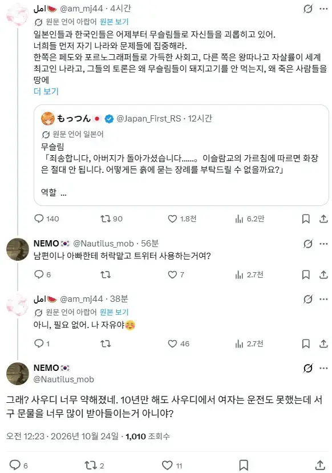Open NEMO avatar on the main tweet

pos(18,374)
